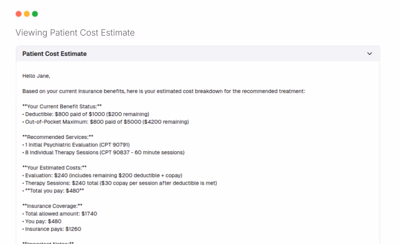The image size is (400, 244).
Task: Click the Insurance pays $1260 entry
Action: tap(53, 229)
